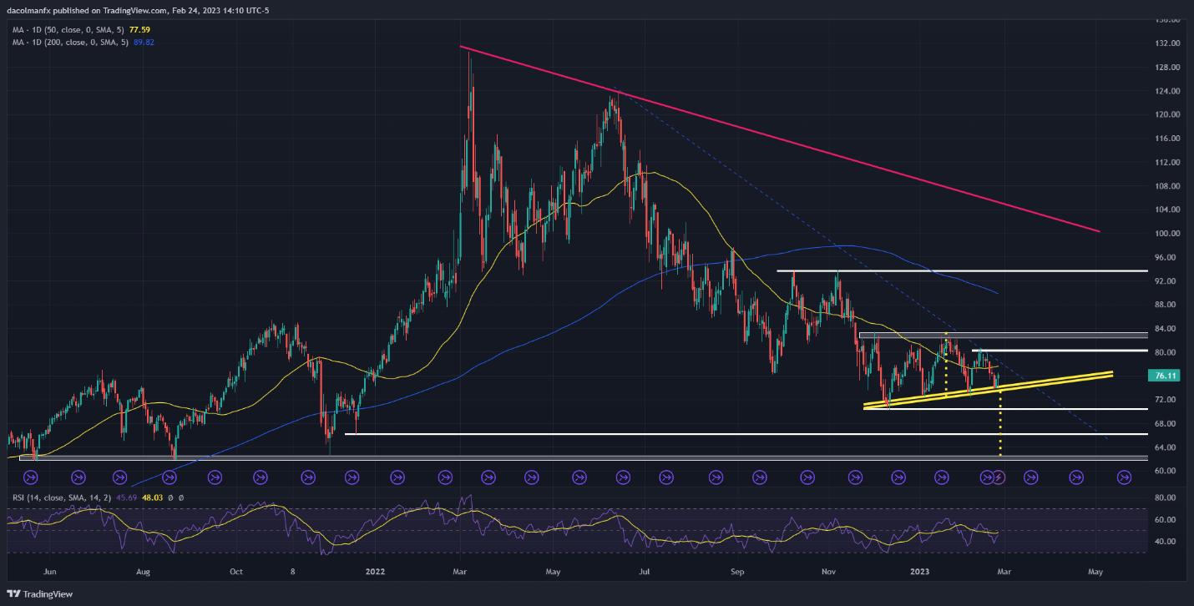Click the Jun label on the time axis

[x=49, y=572]
